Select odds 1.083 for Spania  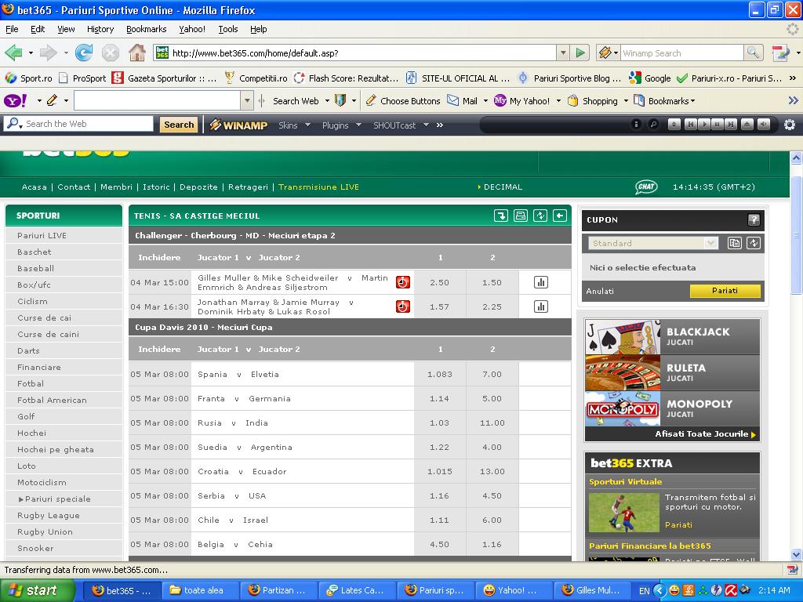click(x=440, y=374)
